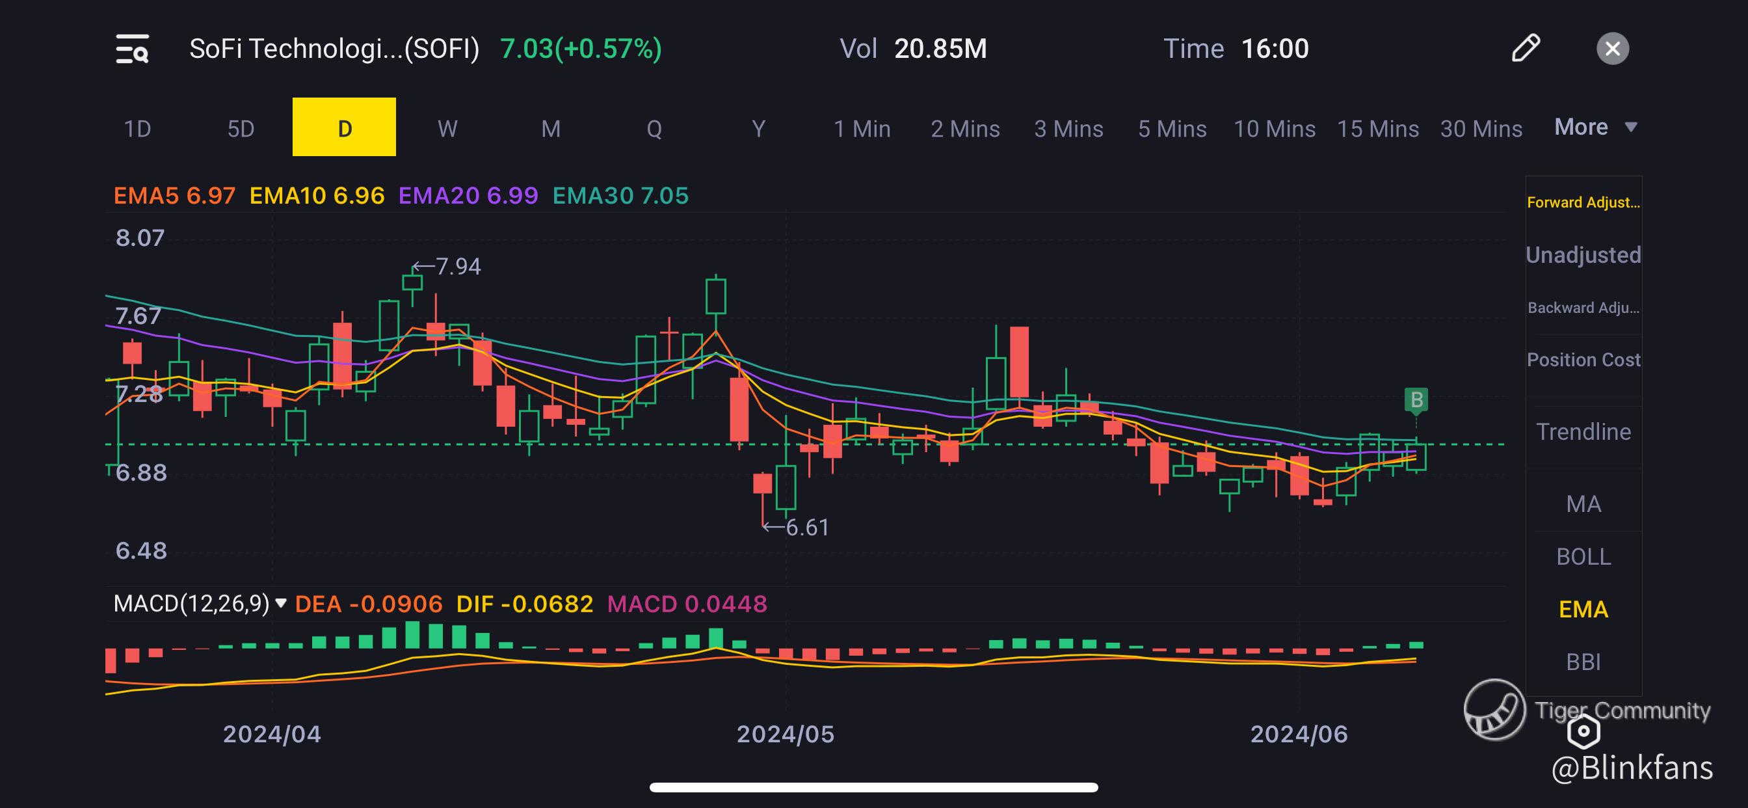Viewport: 1748px width, 808px height.
Task: Tap the 7.94 high price marker
Action: coord(447,266)
